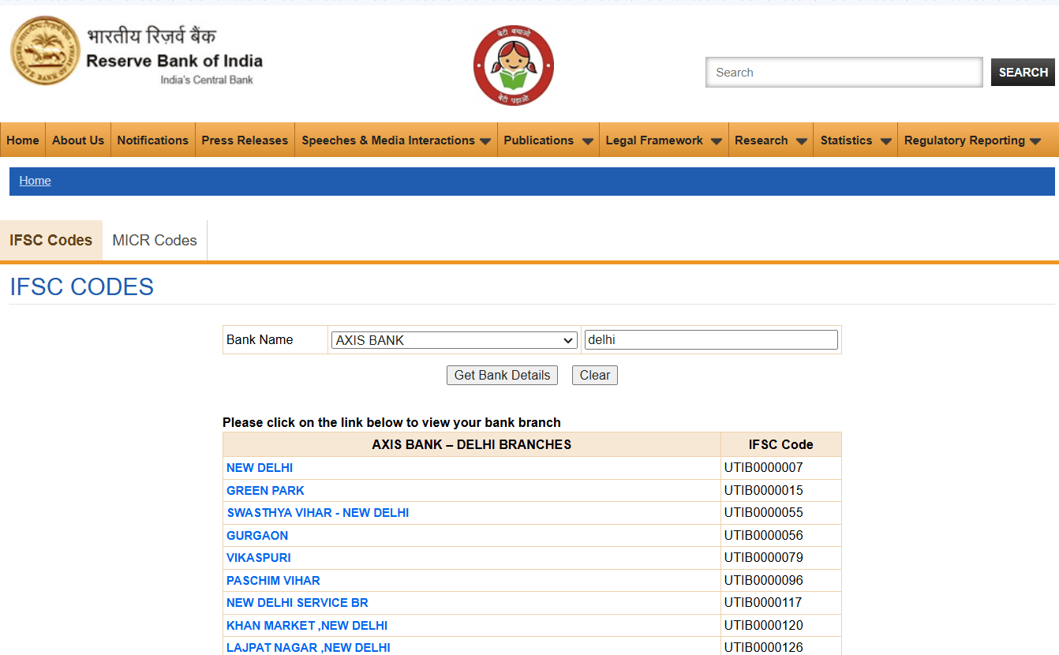
Task: Open the Press Releases menu item
Action: point(245,140)
